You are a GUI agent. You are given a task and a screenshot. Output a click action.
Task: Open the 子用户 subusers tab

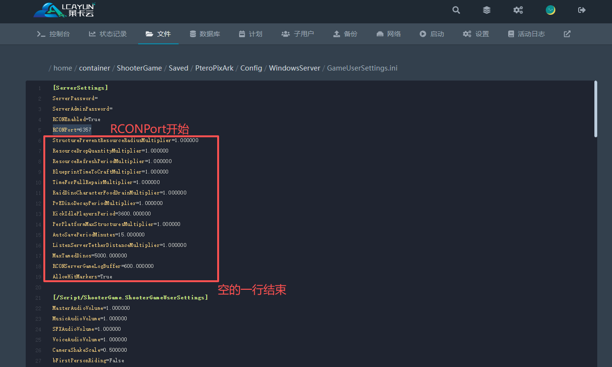298,34
